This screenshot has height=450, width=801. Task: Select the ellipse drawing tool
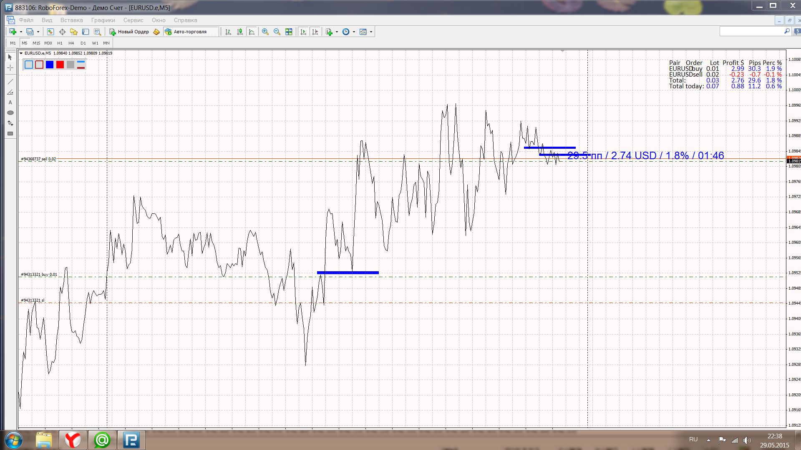(10, 112)
